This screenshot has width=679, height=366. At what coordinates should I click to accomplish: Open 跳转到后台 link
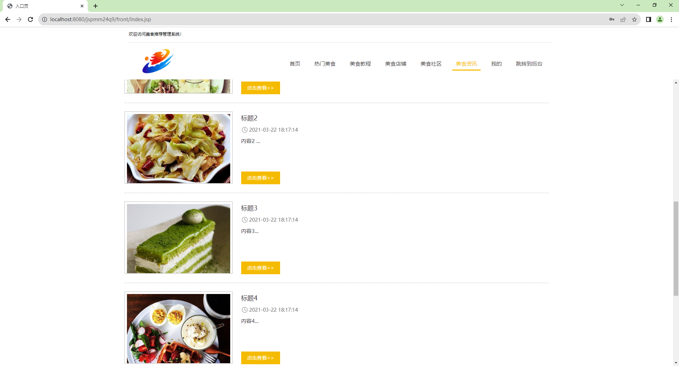coord(529,64)
